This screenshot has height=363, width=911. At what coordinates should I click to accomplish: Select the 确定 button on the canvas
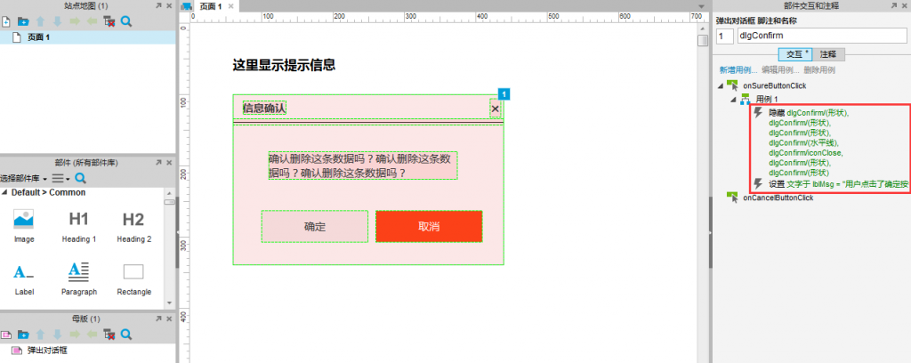tap(314, 227)
